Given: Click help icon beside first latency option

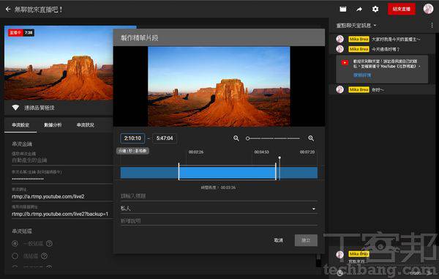Looking at the screenshot, I should (49, 243).
